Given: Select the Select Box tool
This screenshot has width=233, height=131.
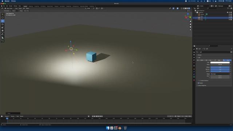Looking at the screenshot, I should tap(3, 15).
